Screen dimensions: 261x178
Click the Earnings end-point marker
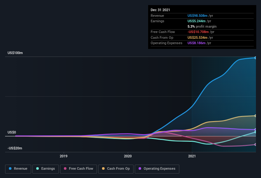tap(256, 132)
